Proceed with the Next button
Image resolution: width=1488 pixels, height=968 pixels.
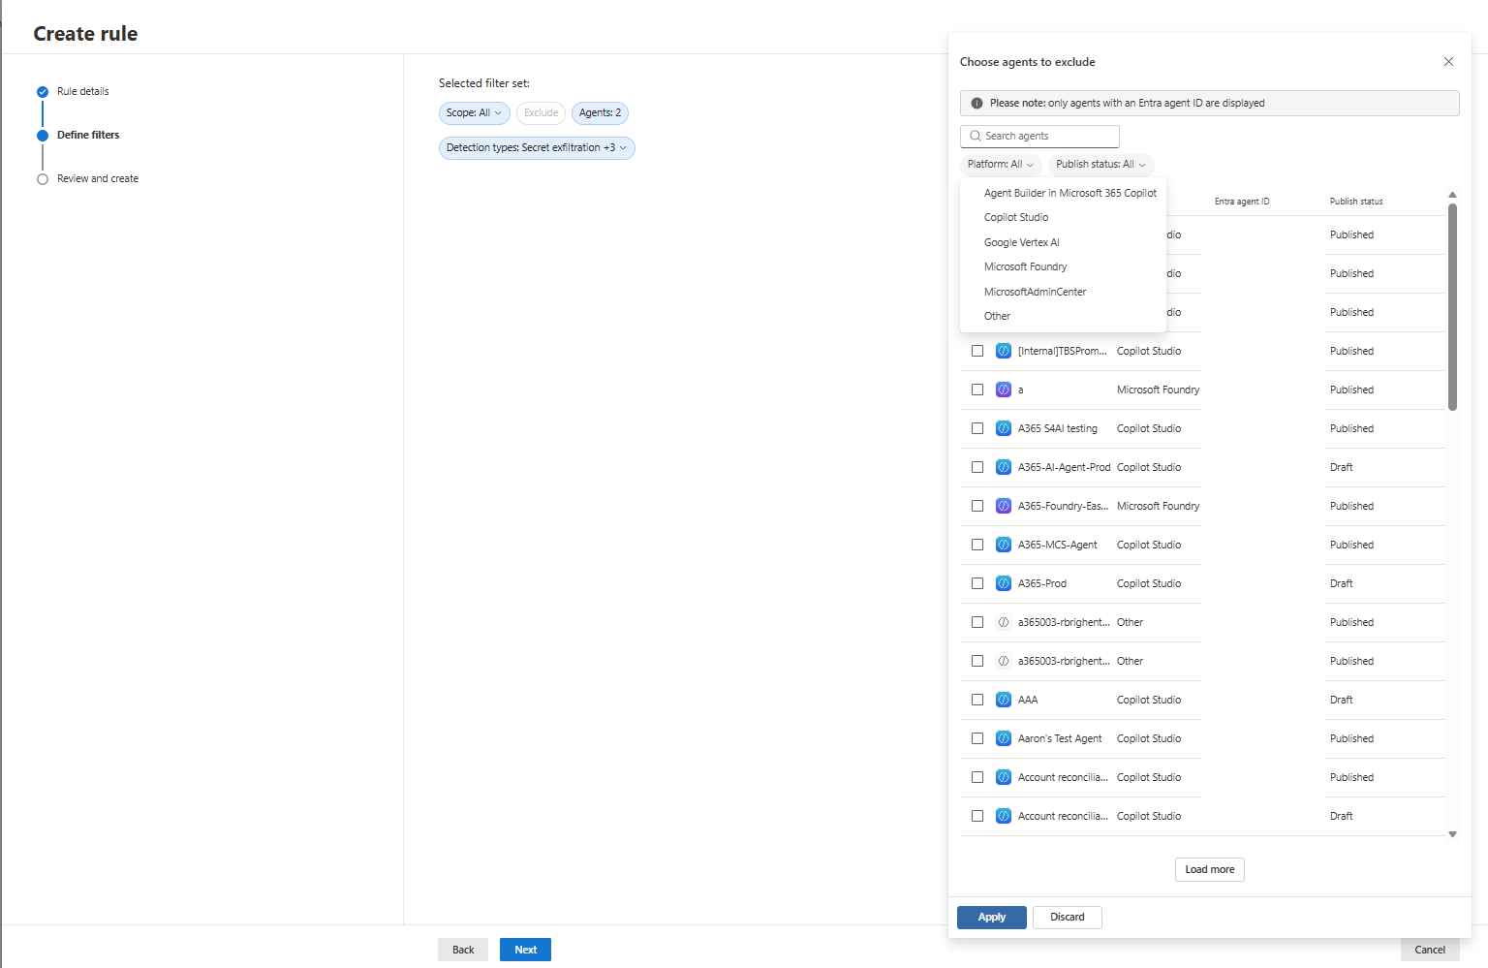[525, 950]
